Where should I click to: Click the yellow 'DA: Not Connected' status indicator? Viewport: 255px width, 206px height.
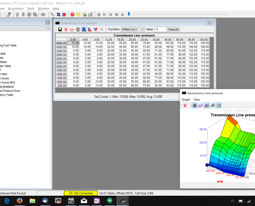tap(81, 193)
